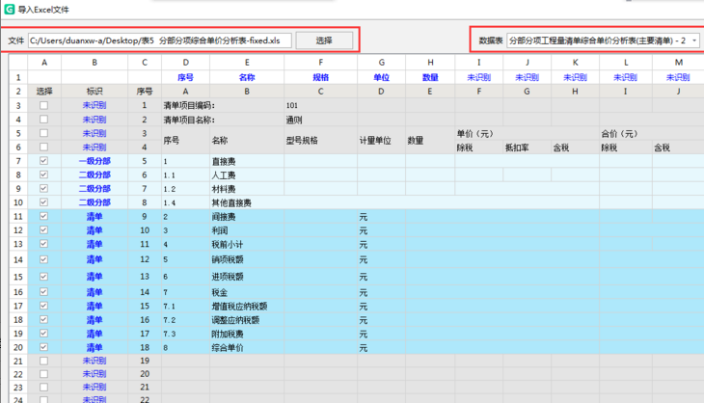704x403 pixels.
Task: Select the 计量单位 header cell
Action: pyautogui.click(x=381, y=141)
